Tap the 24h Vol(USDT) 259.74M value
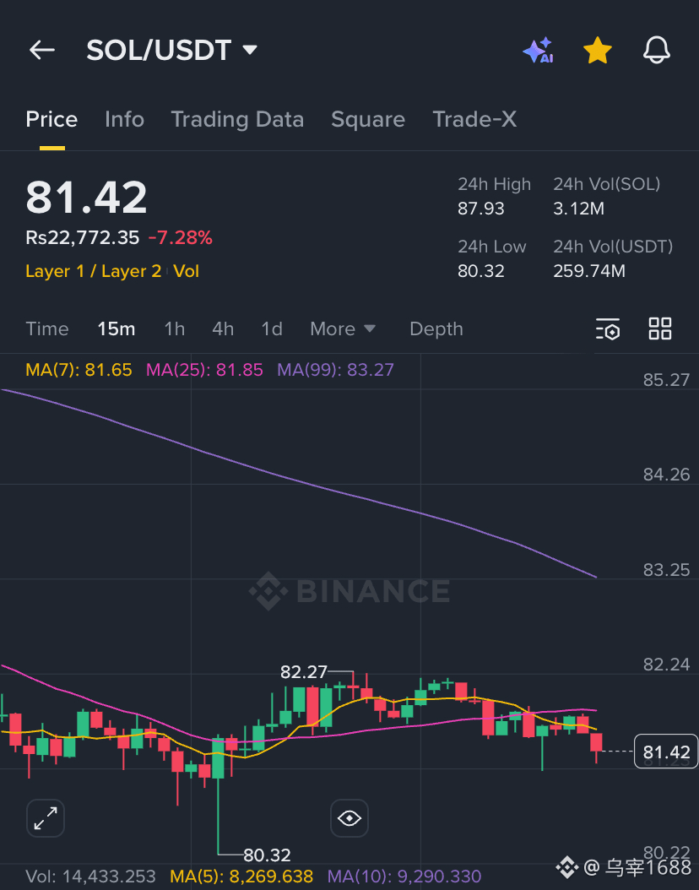 [x=589, y=271]
